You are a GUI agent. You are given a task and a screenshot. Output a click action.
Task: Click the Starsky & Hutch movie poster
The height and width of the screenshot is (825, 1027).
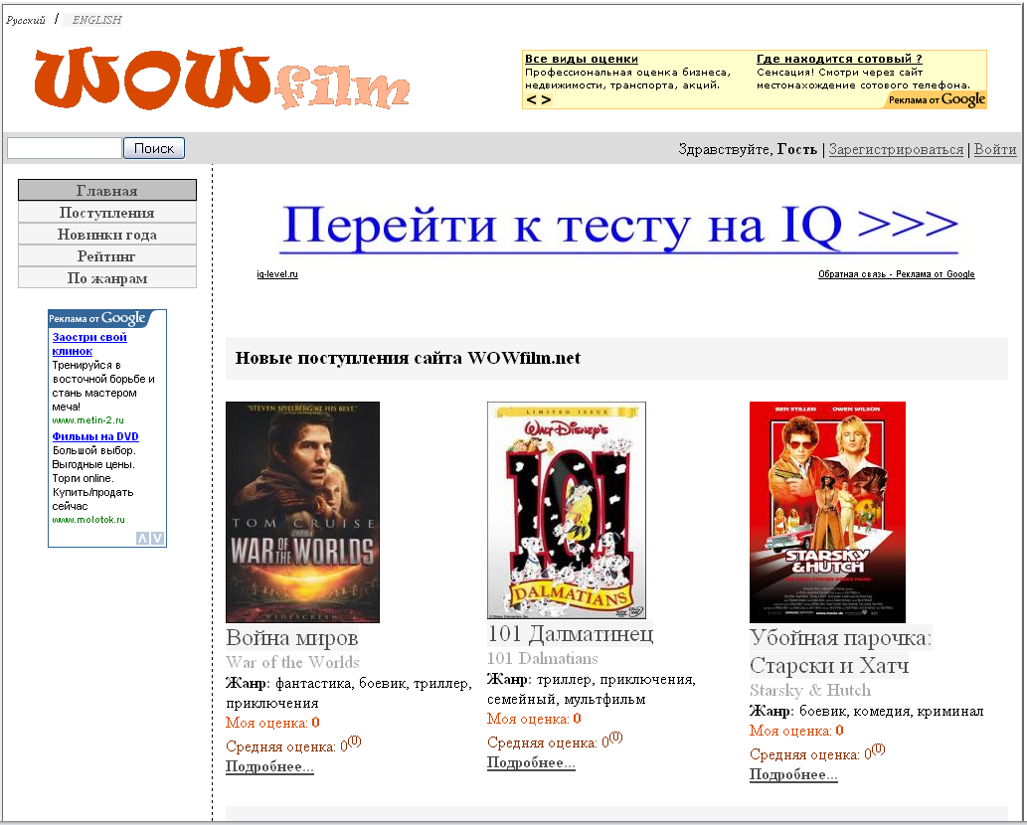[826, 510]
